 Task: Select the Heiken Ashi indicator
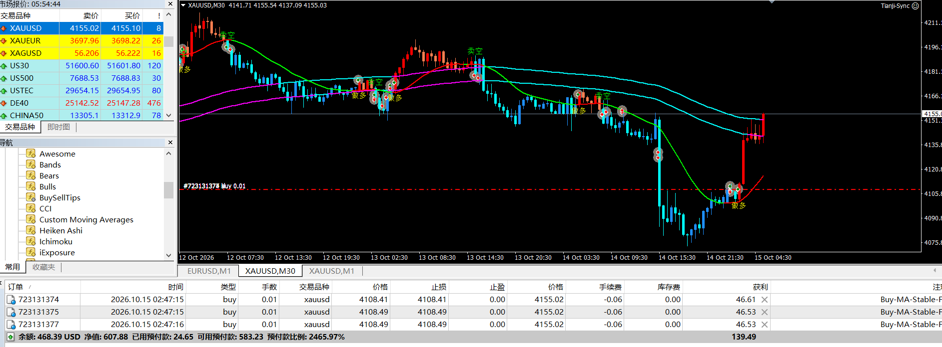pos(61,230)
